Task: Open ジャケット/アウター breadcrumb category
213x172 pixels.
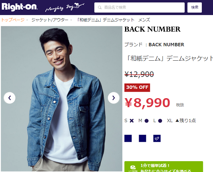Action: [50, 20]
